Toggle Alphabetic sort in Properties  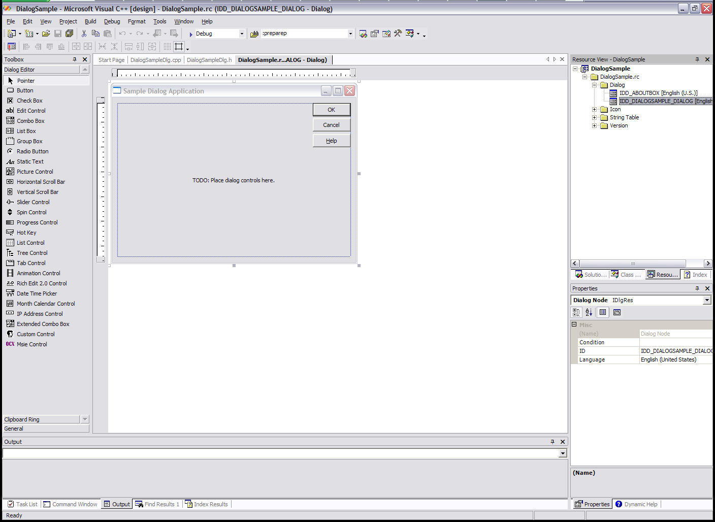click(589, 312)
